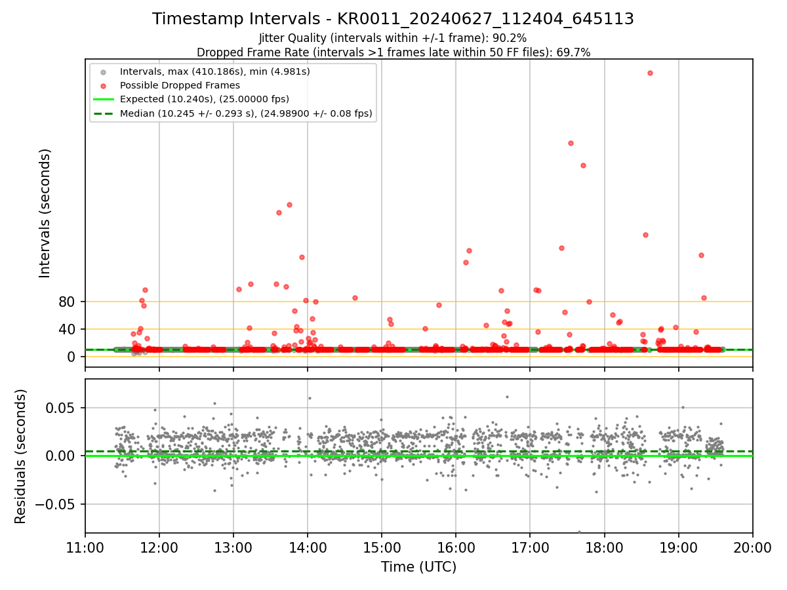Click the isolated red point near 14:38 above the 80 line
Image resolution: width=787 pixels, height=590 pixels.
pyautogui.click(x=355, y=298)
